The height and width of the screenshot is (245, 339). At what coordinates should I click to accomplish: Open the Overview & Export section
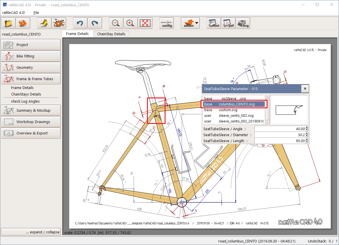31,133
